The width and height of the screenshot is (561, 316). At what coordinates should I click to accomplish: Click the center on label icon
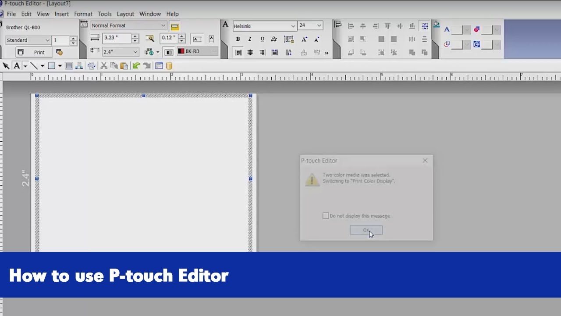point(424,26)
